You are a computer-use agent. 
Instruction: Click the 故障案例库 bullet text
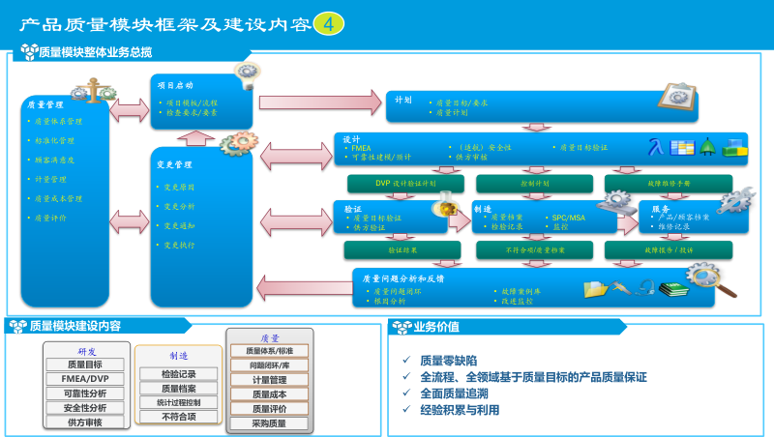coord(521,292)
